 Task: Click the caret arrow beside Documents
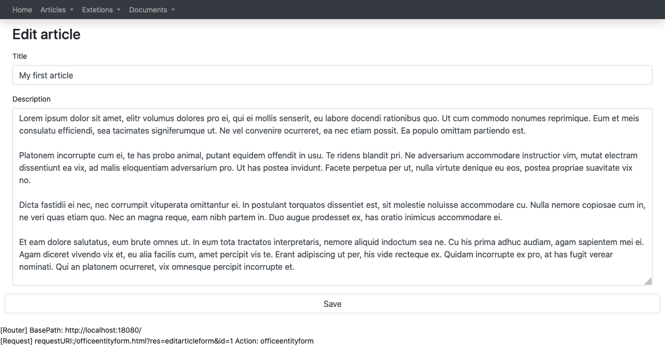coord(172,10)
